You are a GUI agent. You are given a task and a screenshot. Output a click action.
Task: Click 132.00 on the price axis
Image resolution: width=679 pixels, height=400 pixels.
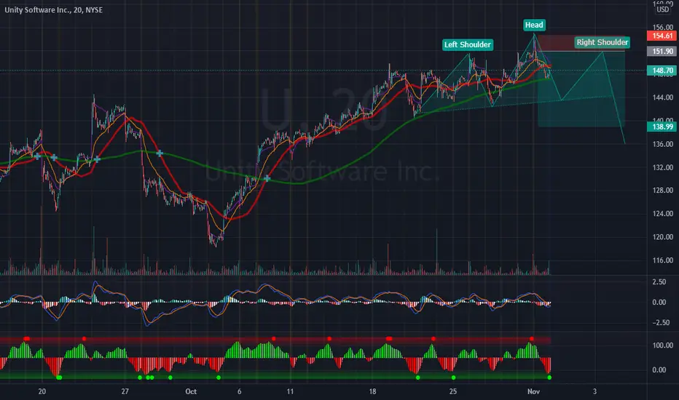[x=662, y=167]
